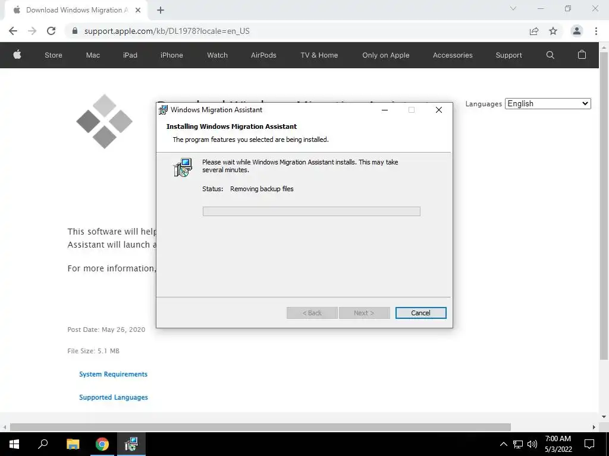Screen dimensions: 609x456
Task: Minimize the Windows Migration Assistant dialog
Action: (385, 110)
